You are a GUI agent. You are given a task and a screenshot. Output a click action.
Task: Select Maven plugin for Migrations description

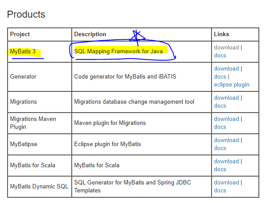110,123
